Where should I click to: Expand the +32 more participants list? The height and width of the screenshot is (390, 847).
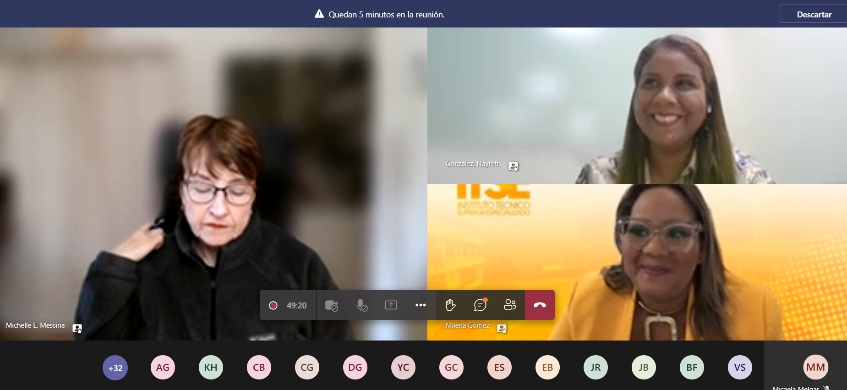tap(115, 368)
